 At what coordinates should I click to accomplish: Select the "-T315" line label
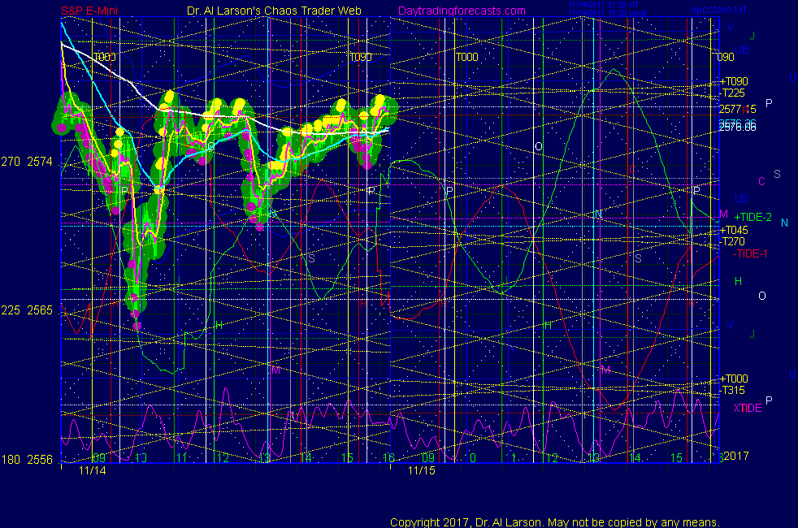click(x=733, y=390)
